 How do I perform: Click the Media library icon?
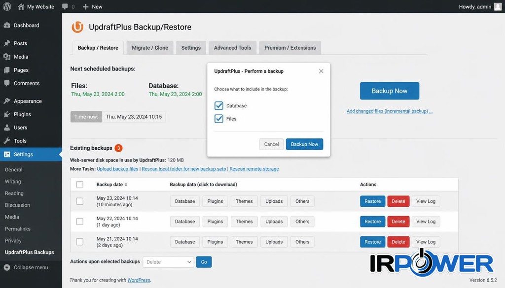point(7,57)
